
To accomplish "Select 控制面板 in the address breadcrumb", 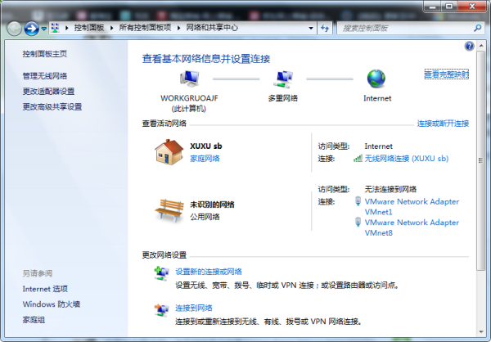I will pos(89,28).
